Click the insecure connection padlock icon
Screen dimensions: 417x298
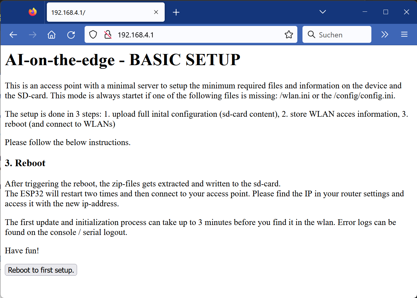point(108,34)
